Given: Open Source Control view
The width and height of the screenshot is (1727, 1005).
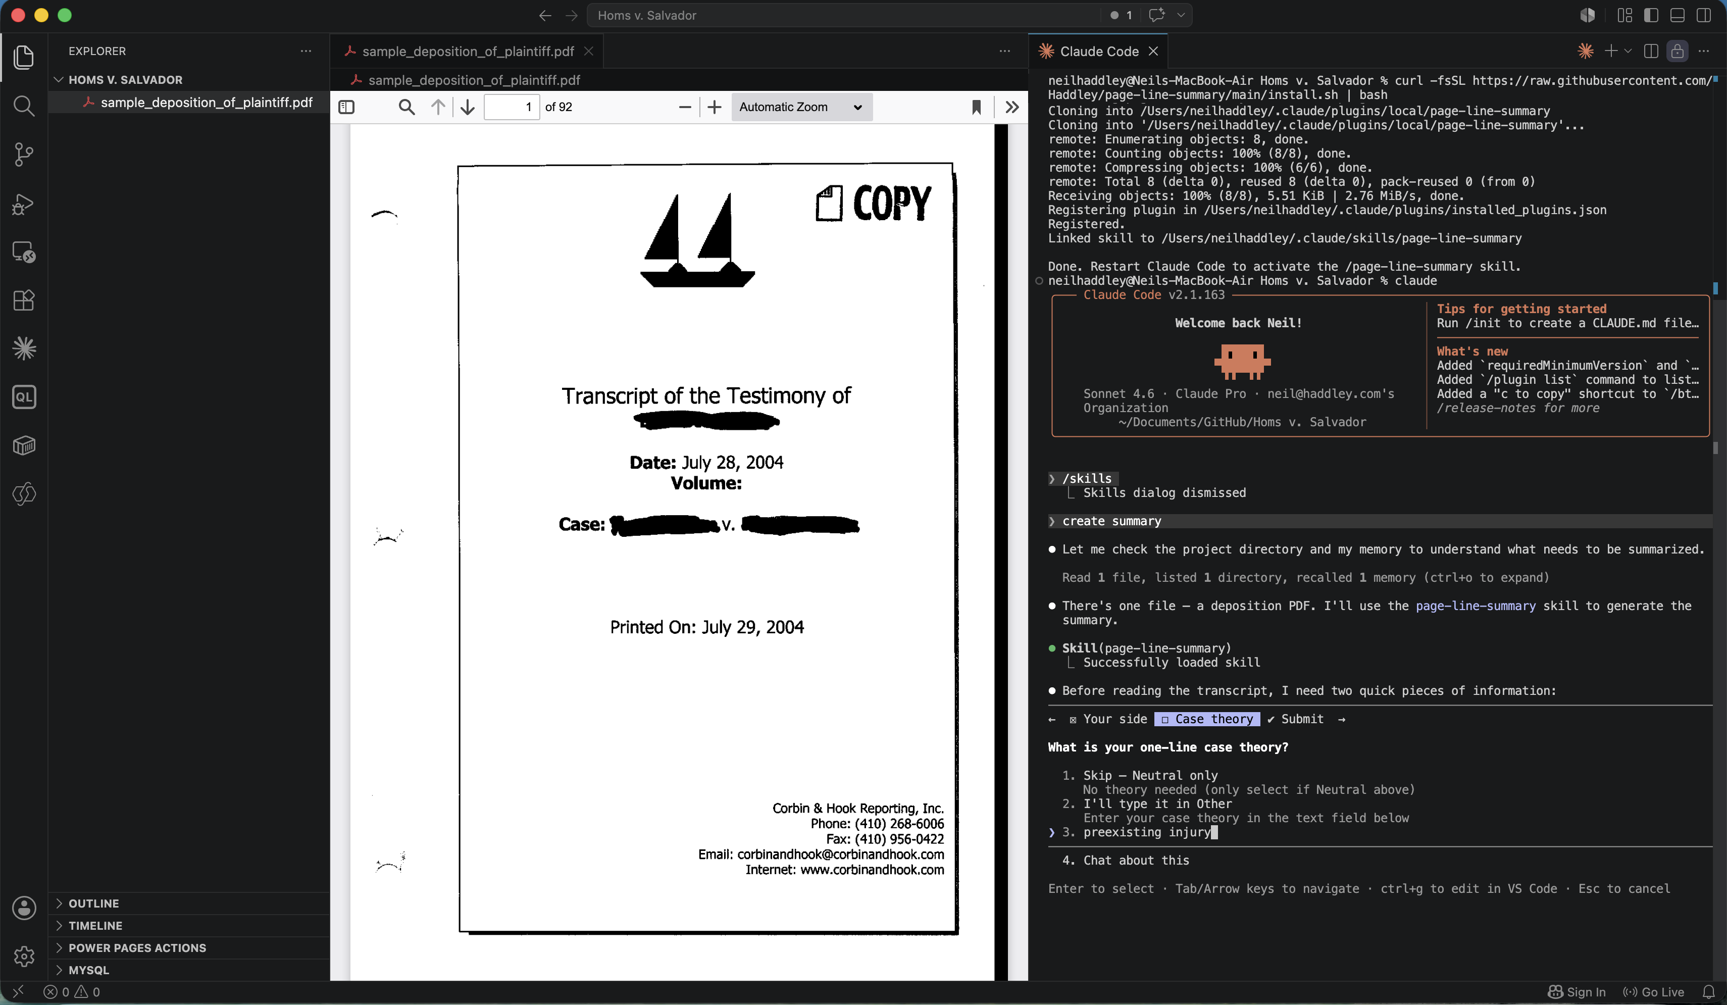Looking at the screenshot, I should (x=24, y=154).
